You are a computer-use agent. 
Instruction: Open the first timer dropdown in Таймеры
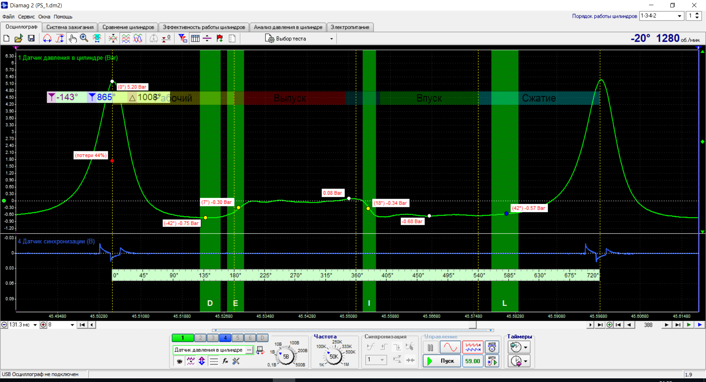click(525, 347)
